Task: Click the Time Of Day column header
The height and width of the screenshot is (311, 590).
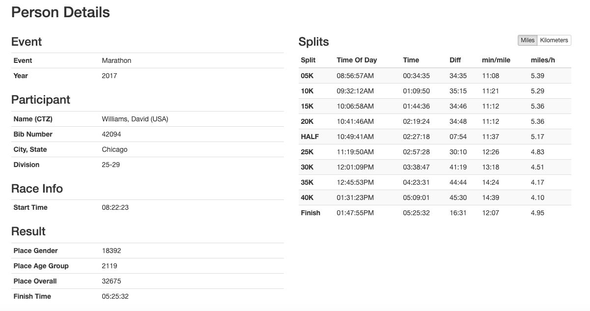Action: 357,60
